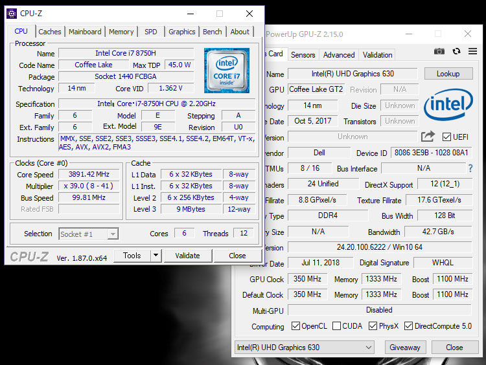Open the Validation tab in GPU-Z
Image resolution: width=486 pixels, height=365 pixels.
point(377,55)
